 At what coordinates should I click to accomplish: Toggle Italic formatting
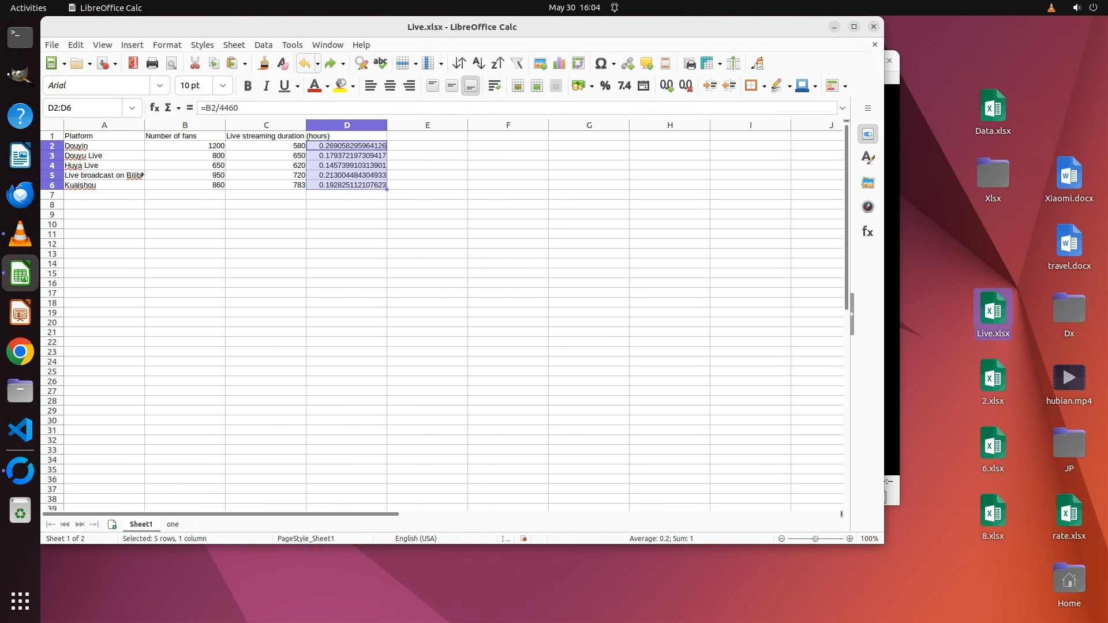click(x=266, y=86)
